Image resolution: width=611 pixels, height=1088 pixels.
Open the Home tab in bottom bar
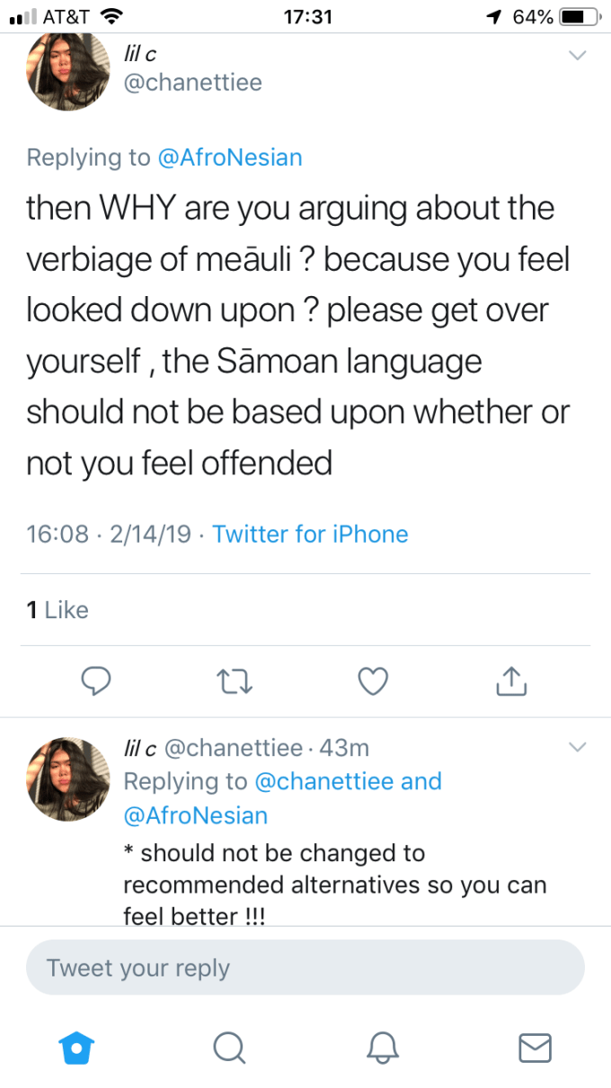click(x=75, y=1047)
